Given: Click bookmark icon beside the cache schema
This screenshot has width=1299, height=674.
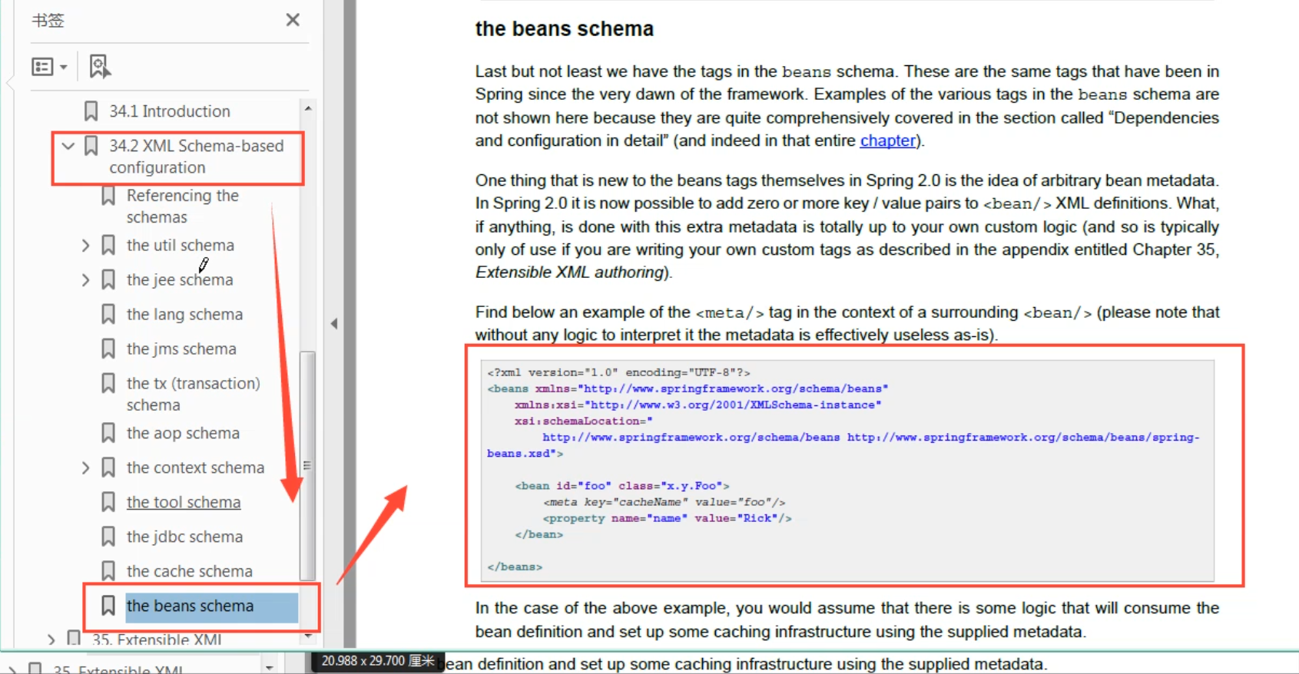Looking at the screenshot, I should (x=108, y=571).
